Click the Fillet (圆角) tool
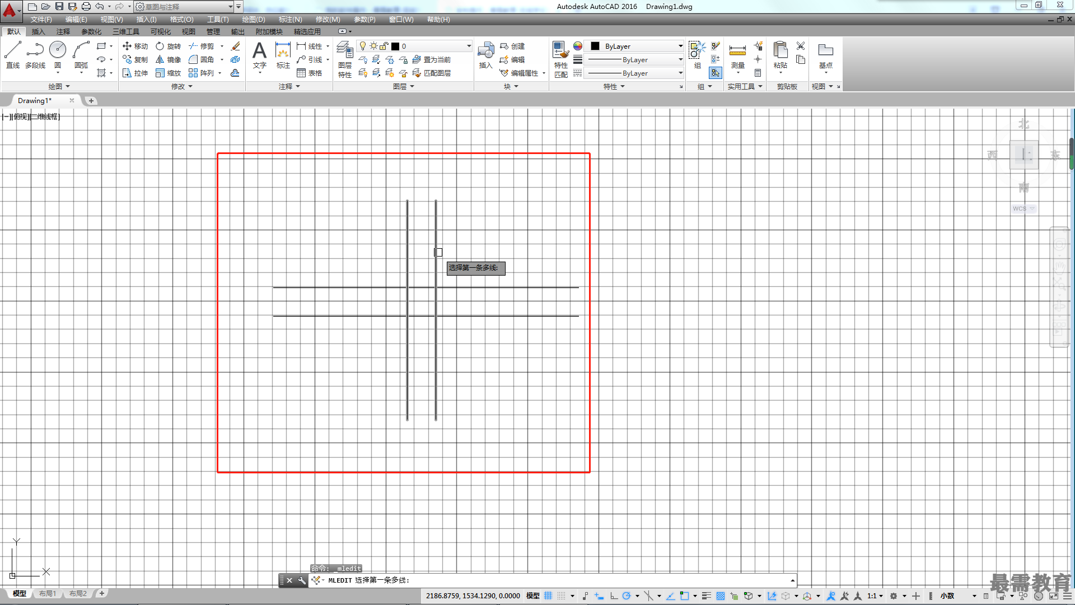This screenshot has height=605, width=1075. [x=201, y=59]
